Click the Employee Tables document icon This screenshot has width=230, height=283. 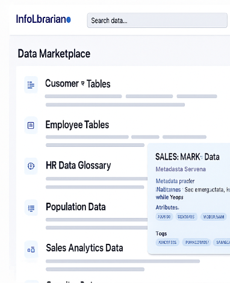point(31,125)
